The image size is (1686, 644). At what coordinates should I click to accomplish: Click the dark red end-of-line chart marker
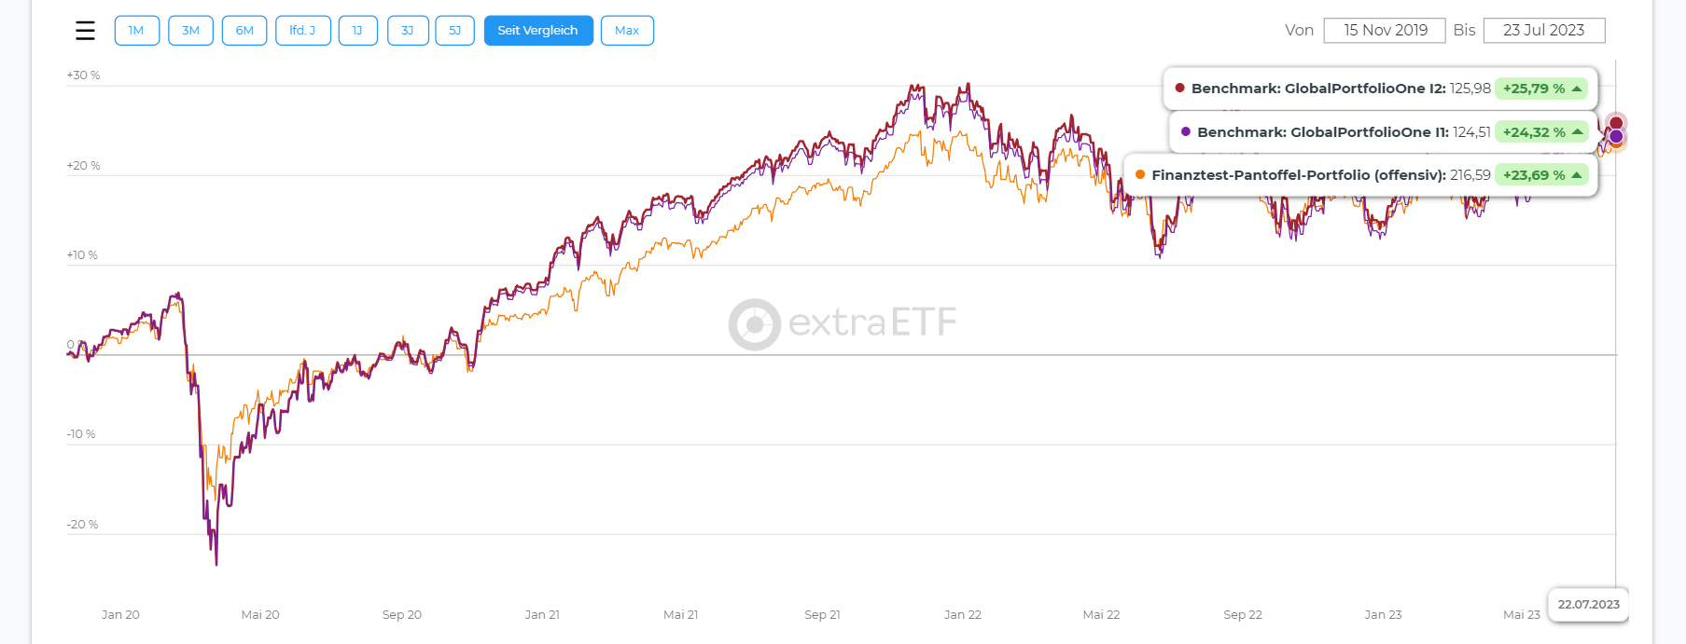[1616, 123]
